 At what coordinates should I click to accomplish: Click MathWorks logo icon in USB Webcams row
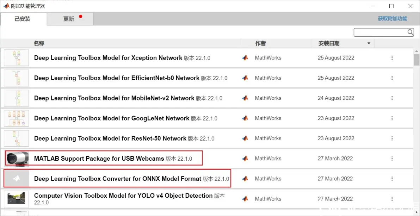(x=245, y=158)
